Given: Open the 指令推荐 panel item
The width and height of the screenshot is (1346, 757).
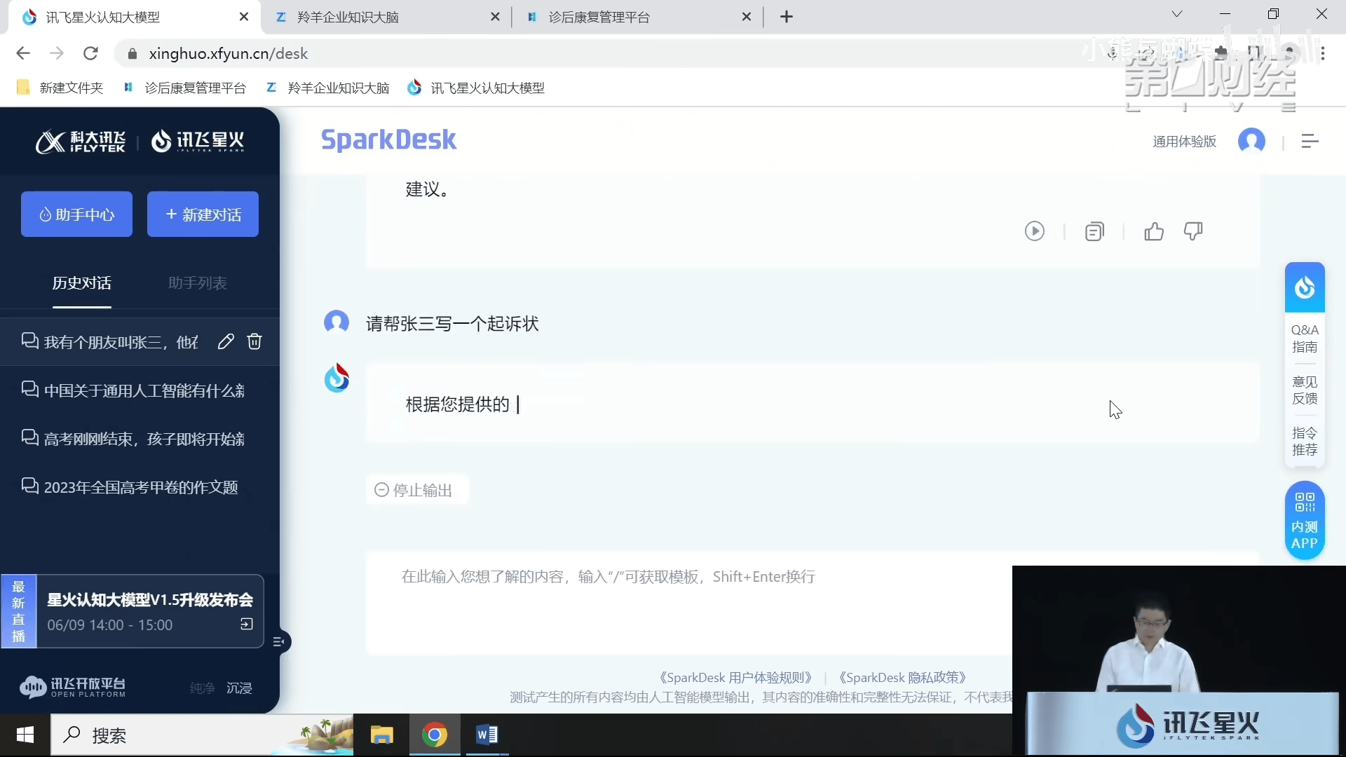Looking at the screenshot, I should [1305, 442].
